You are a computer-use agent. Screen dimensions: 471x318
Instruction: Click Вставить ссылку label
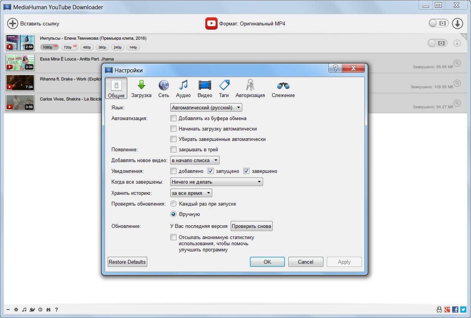pos(40,23)
